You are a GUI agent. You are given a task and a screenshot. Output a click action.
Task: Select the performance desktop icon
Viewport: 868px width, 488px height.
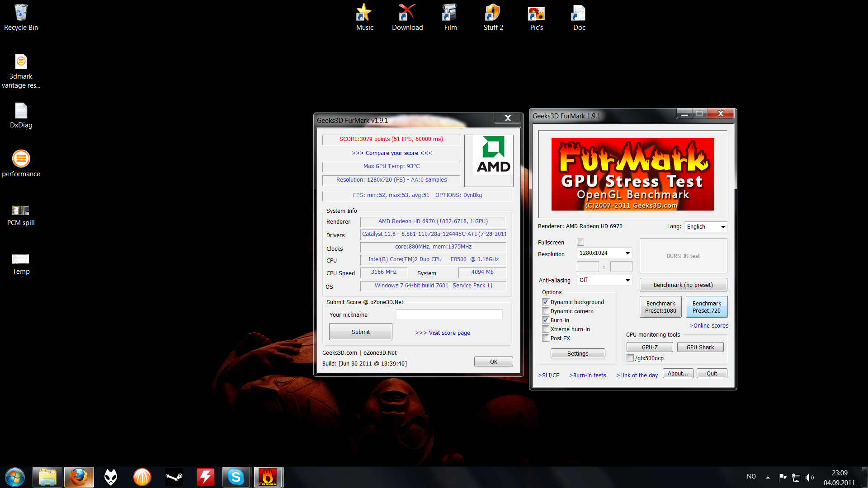pyautogui.click(x=21, y=164)
